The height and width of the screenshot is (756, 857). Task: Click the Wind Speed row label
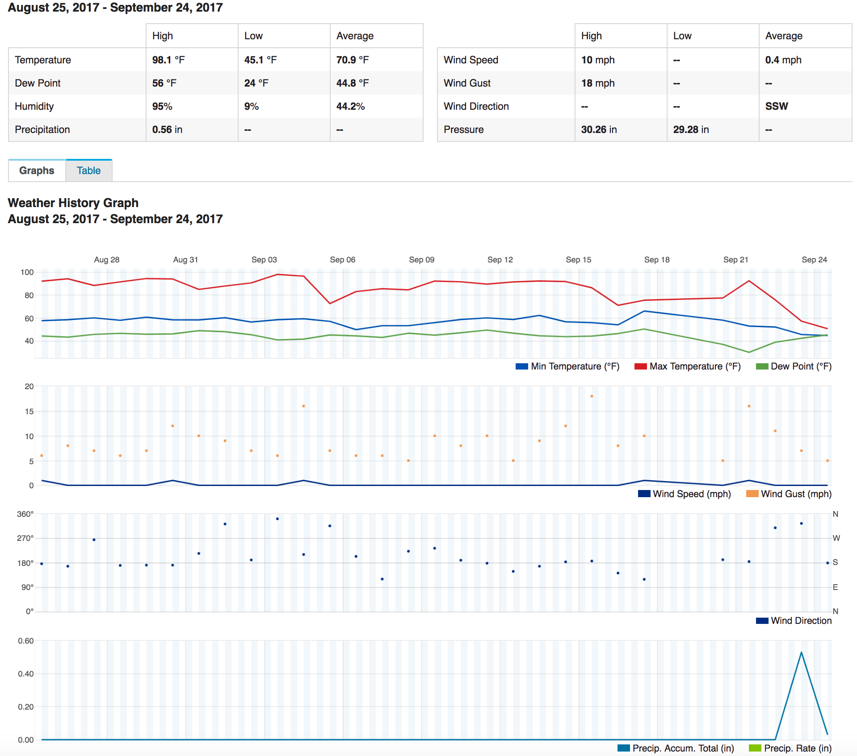click(x=471, y=60)
